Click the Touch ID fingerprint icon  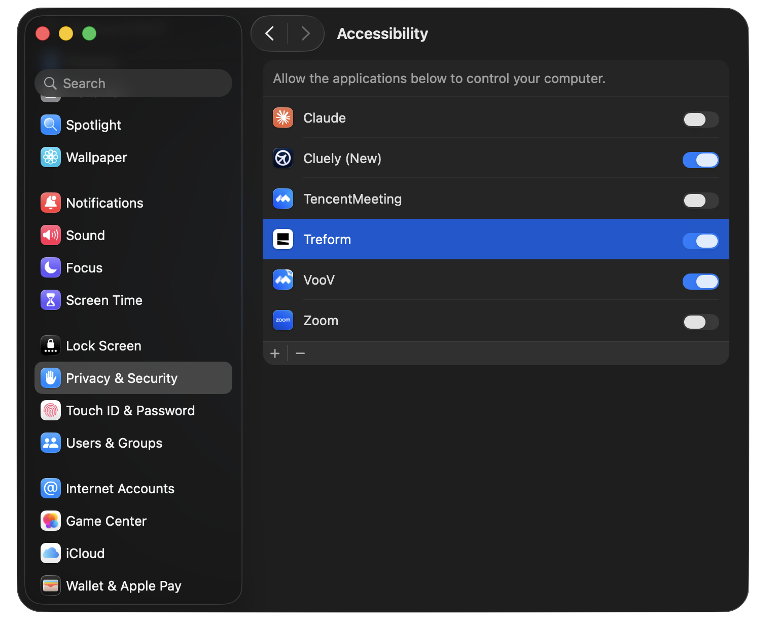(x=51, y=411)
